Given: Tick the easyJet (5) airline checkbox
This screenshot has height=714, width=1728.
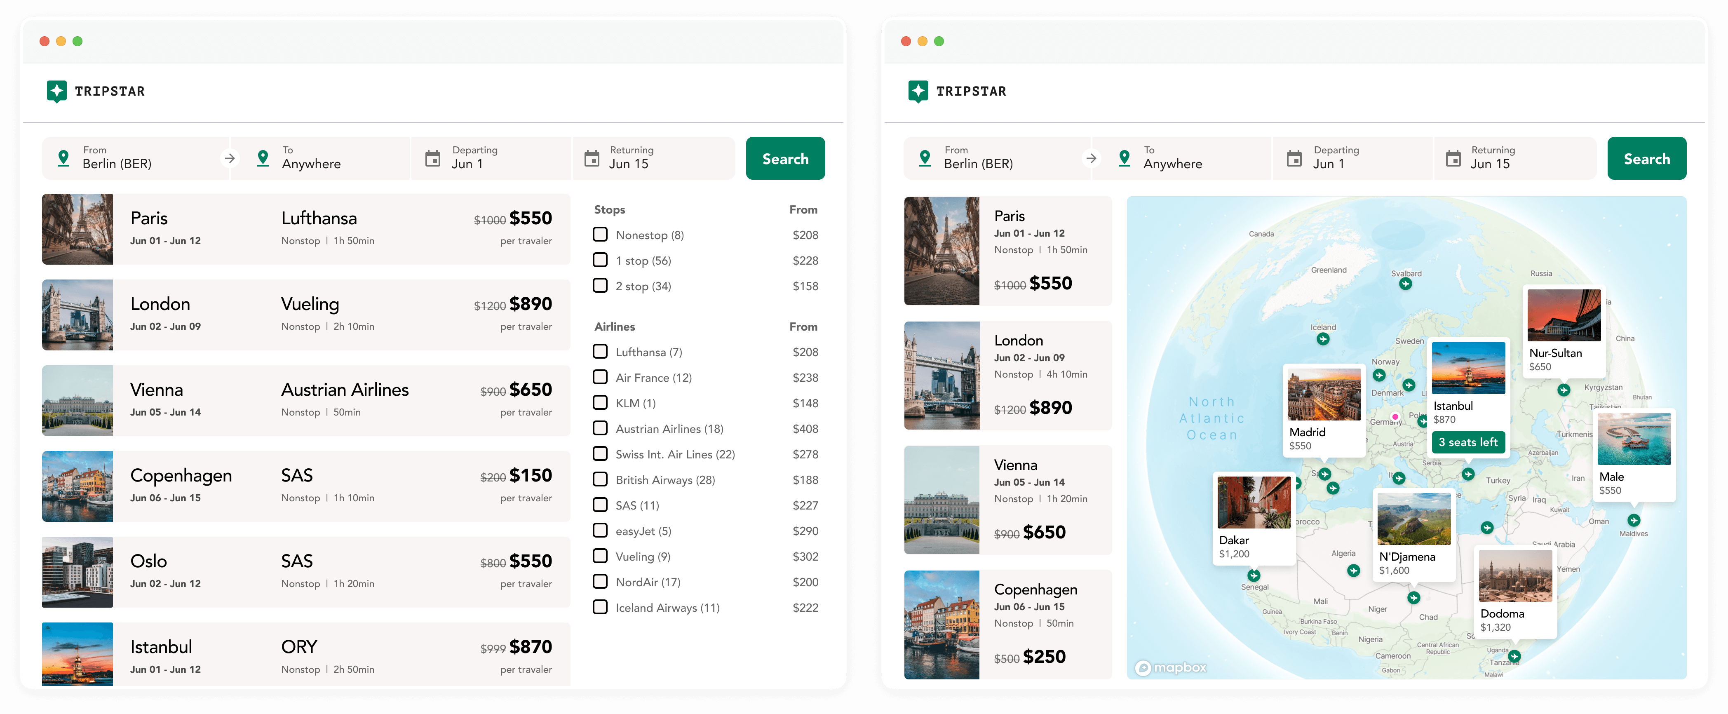Looking at the screenshot, I should pos(600,530).
